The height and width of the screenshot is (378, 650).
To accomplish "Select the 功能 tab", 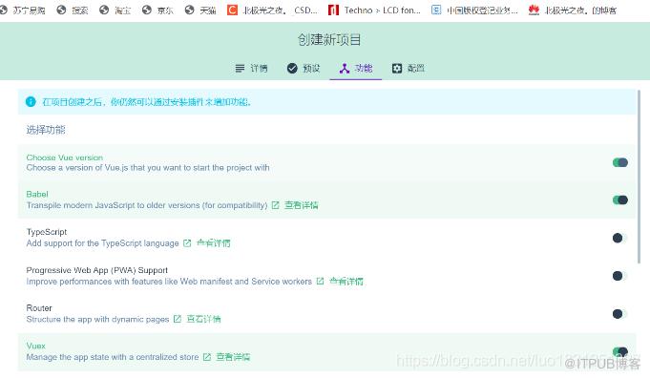I will (356, 69).
